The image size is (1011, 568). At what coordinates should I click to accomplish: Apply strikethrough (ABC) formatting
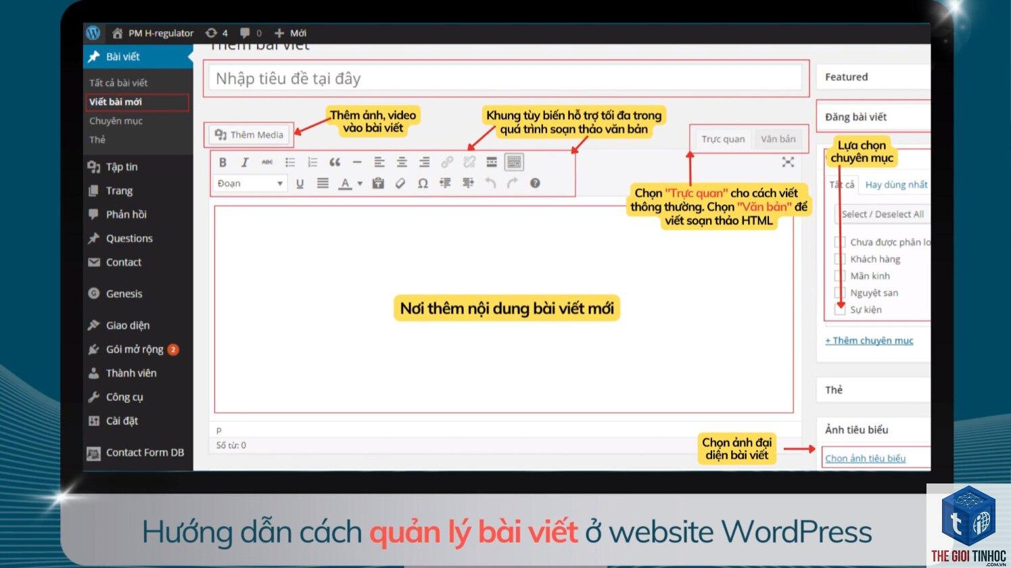tap(267, 162)
